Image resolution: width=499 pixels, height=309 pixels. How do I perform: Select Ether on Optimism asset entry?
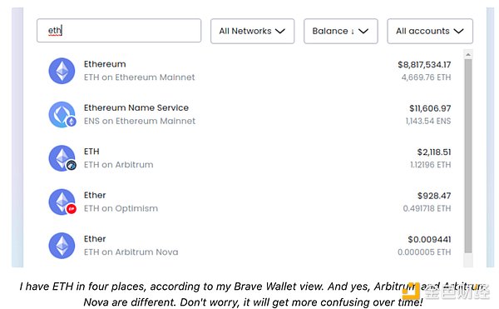pyautogui.click(x=249, y=202)
